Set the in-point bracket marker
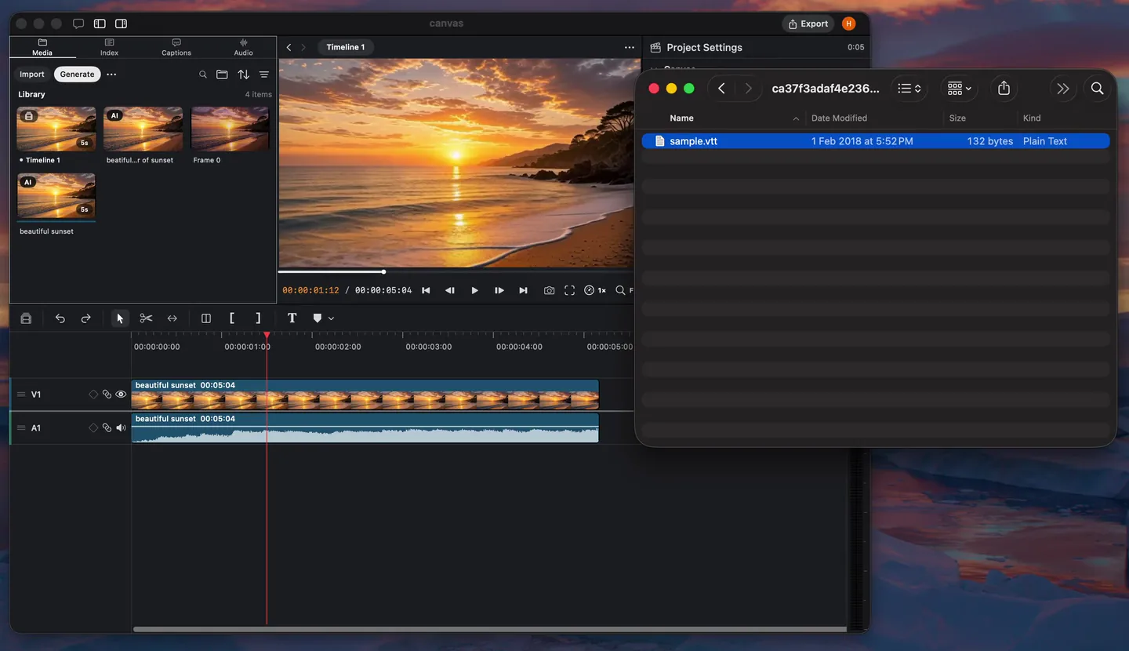The height and width of the screenshot is (651, 1129). (232, 318)
